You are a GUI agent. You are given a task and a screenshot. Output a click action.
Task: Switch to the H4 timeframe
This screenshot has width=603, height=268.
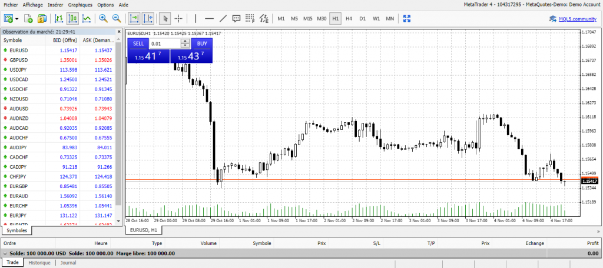tap(349, 18)
